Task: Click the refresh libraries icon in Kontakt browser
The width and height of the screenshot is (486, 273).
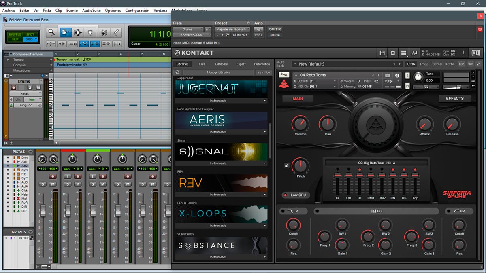Action: [177, 72]
